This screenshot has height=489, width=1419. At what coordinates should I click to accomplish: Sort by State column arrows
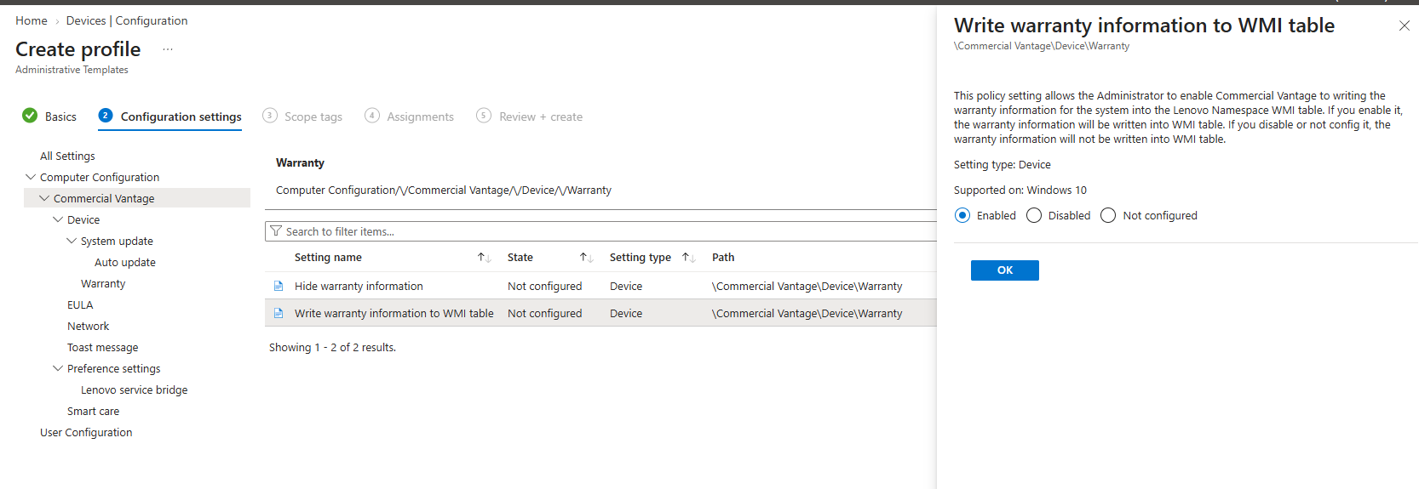pos(586,258)
